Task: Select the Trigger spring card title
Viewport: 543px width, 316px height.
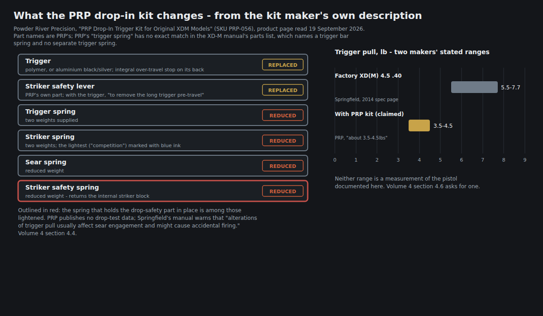Action: tap(50, 112)
